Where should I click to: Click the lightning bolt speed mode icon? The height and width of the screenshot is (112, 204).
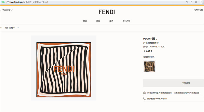191,2
